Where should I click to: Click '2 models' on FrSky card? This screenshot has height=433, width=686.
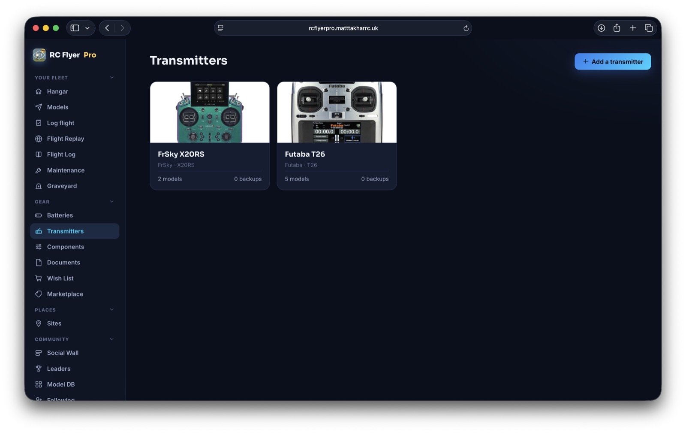click(x=170, y=179)
